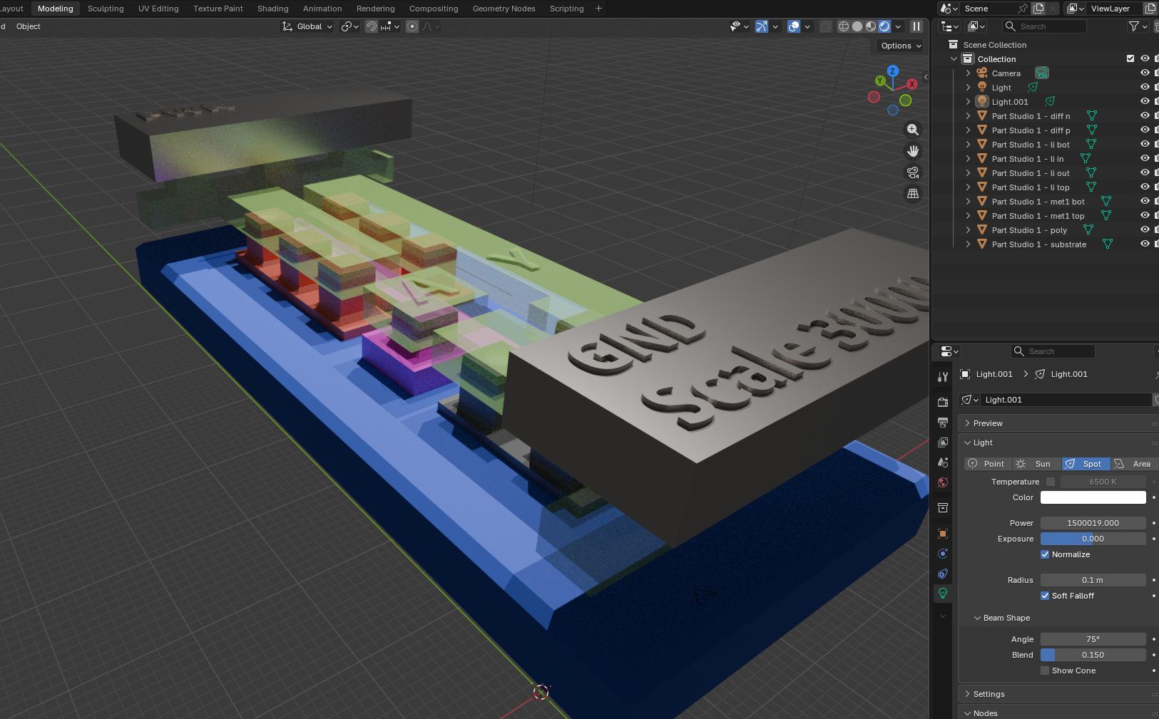Viewport: 1159px width, 719px height.
Task: Open the transform orientation Global dropdown
Action: pyautogui.click(x=307, y=26)
